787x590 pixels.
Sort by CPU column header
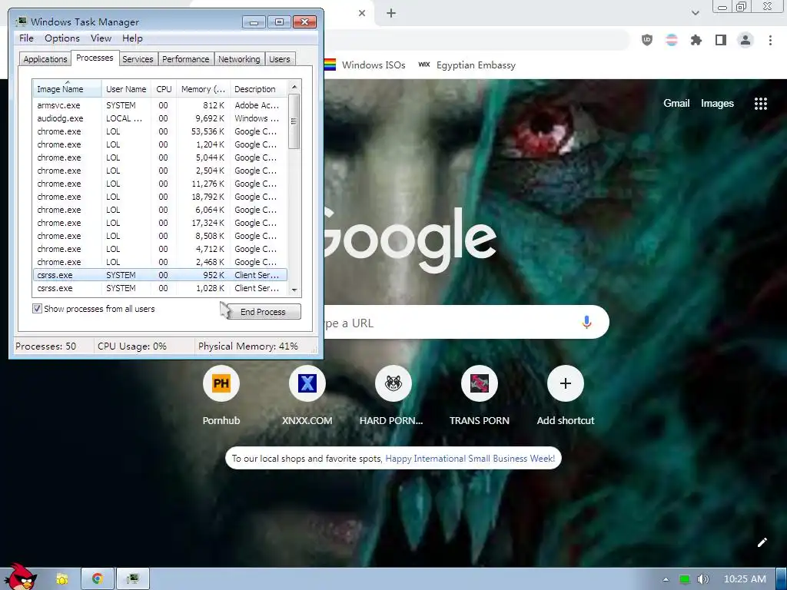[x=164, y=89]
